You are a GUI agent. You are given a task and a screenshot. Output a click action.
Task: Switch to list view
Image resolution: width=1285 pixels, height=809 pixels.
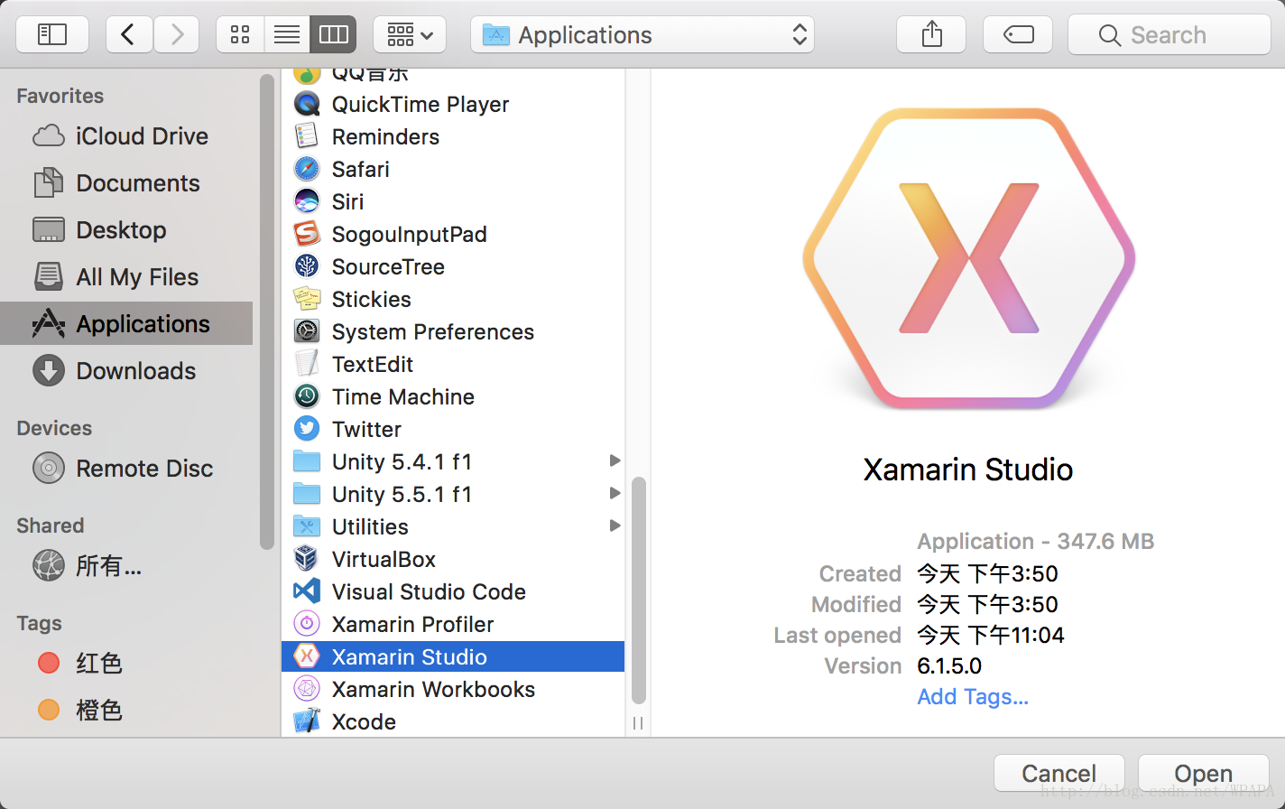pyautogui.click(x=287, y=35)
